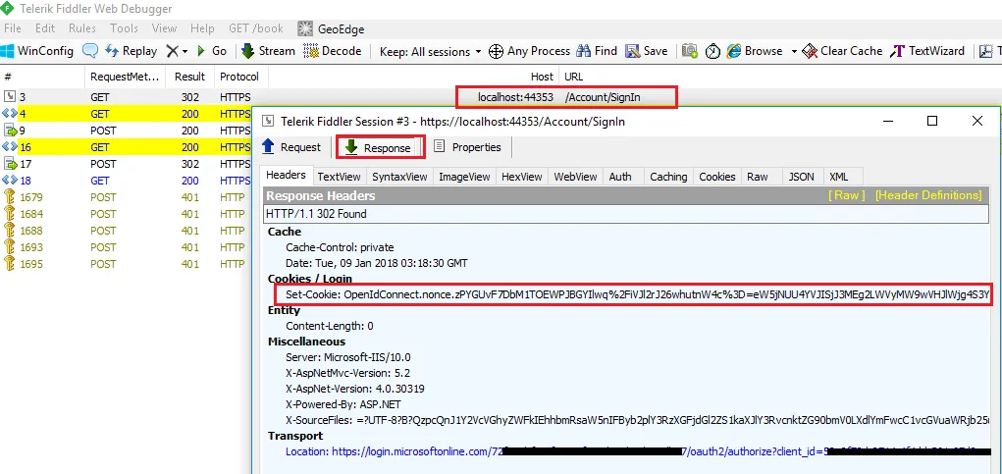
Task: Select session 17 POST icon
Action: (x=10, y=164)
